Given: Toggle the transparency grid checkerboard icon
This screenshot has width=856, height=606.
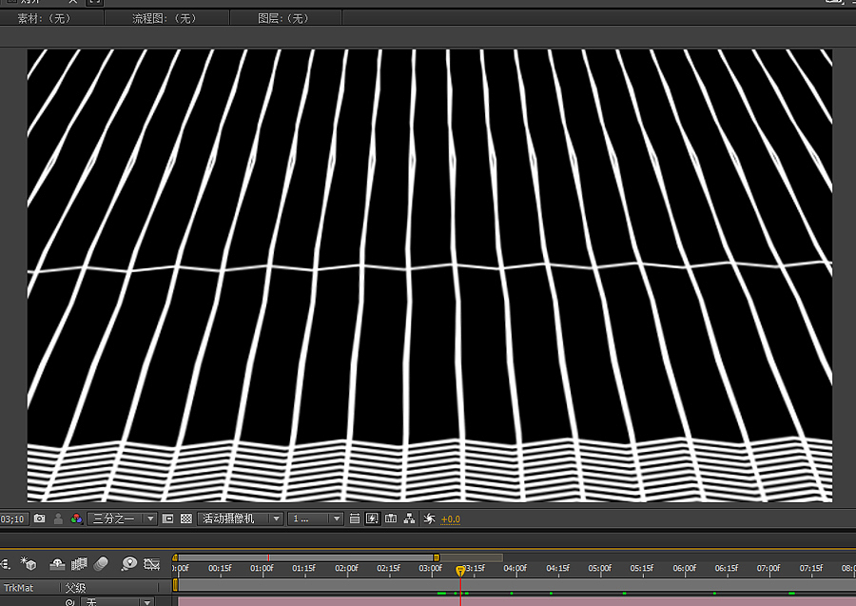Looking at the screenshot, I should pos(186,518).
